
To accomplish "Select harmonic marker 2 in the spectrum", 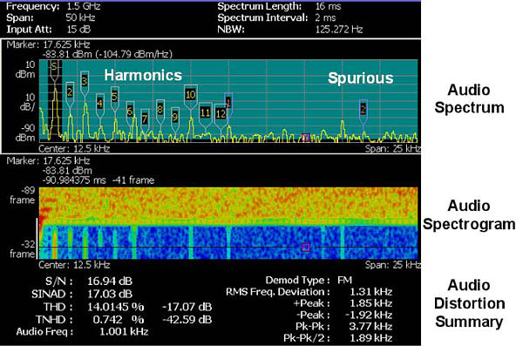I will pos(70,92).
